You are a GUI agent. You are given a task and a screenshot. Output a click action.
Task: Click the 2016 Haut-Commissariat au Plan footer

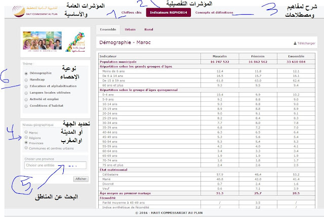pyautogui.click(x=169, y=213)
